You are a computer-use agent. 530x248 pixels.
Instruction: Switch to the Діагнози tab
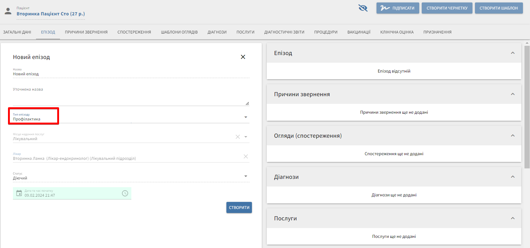[x=217, y=32]
